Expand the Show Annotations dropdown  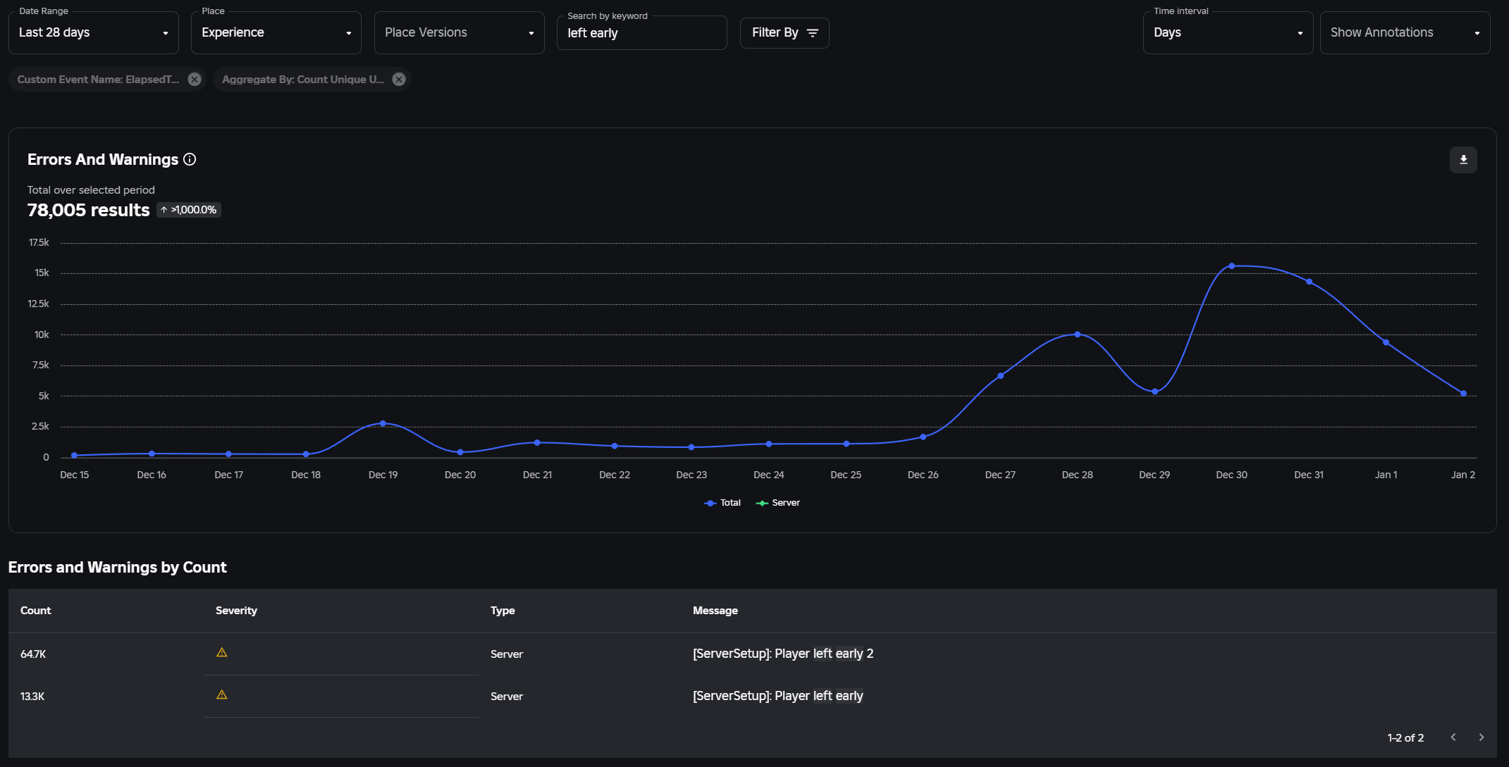[x=1405, y=32]
